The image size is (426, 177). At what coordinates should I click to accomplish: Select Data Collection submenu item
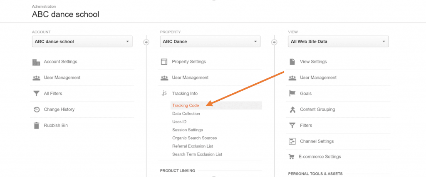click(186, 114)
